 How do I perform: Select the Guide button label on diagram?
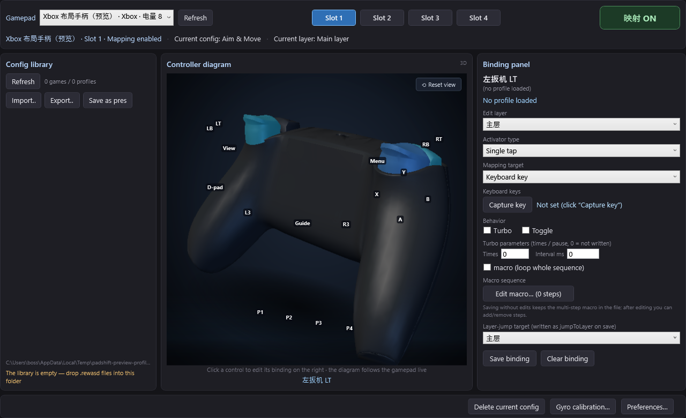302,223
